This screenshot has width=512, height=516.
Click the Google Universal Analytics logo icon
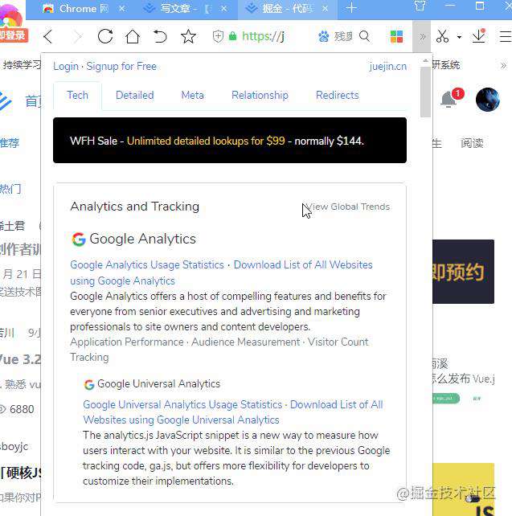[89, 384]
